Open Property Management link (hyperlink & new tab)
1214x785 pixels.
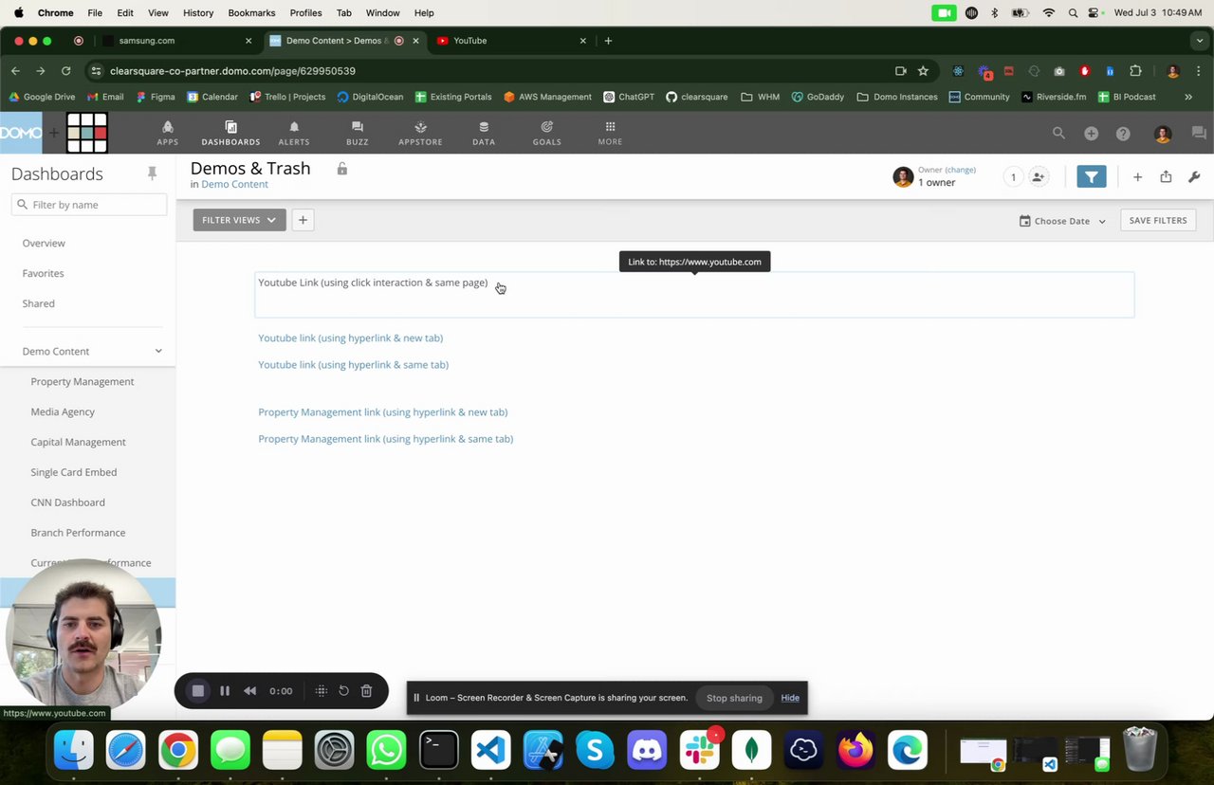click(x=382, y=411)
